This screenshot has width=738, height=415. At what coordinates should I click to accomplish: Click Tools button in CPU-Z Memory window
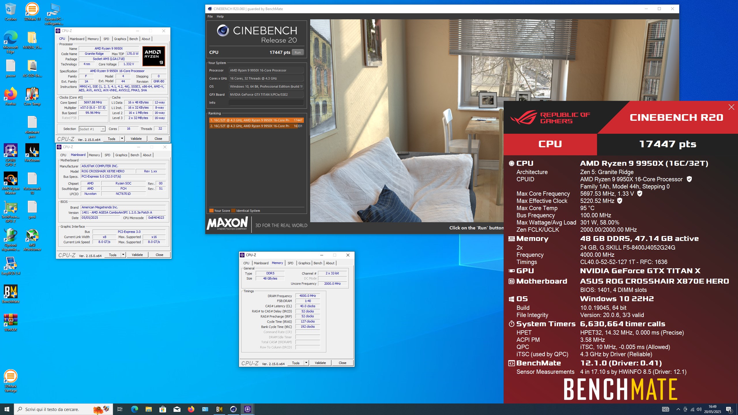coord(296,363)
